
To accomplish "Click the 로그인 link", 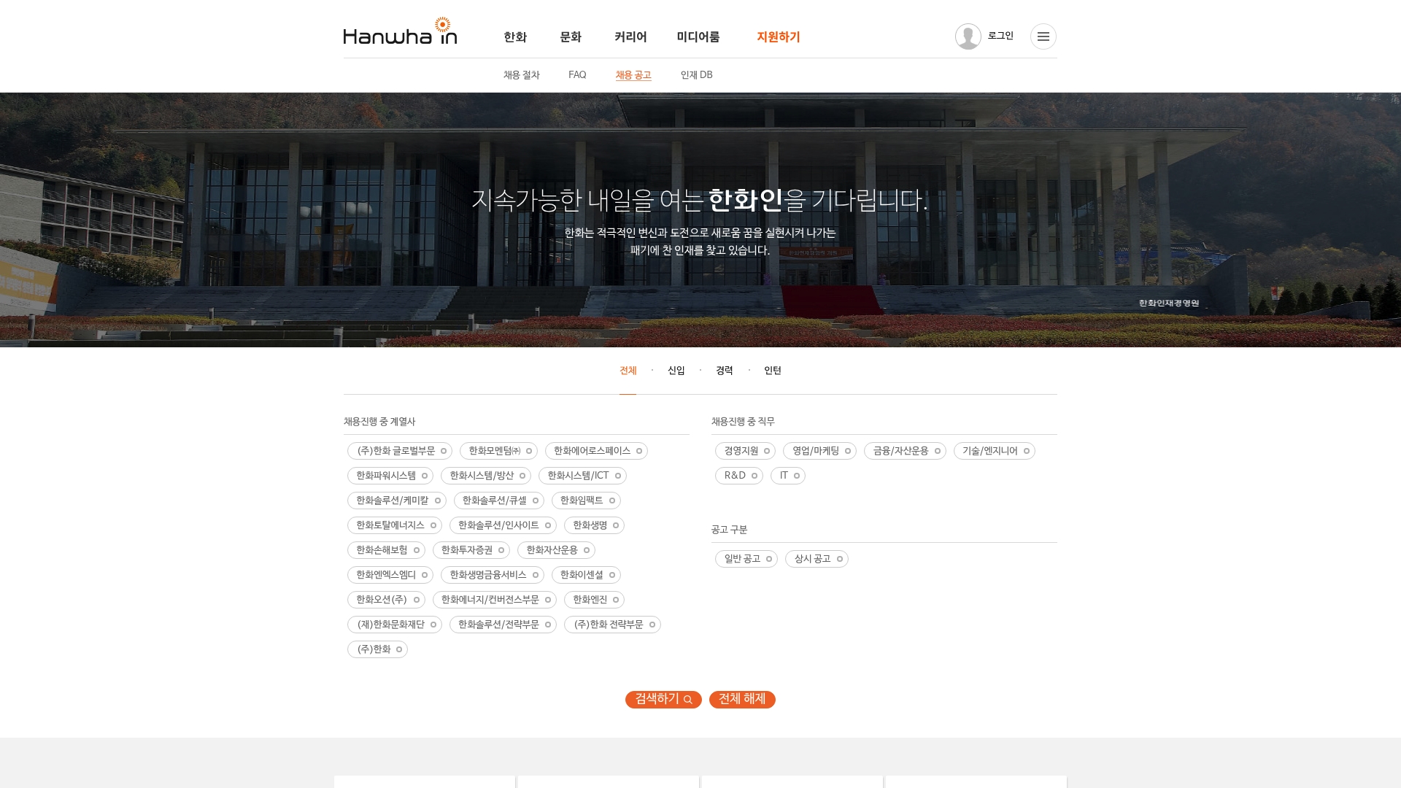I will click(x=1000, y=36).
